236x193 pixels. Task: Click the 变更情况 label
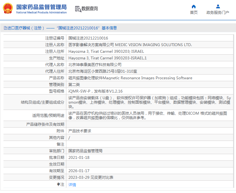tap(57, 177)
